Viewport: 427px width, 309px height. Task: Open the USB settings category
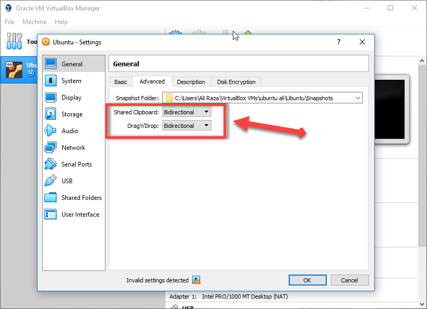[x=67, y=181]
